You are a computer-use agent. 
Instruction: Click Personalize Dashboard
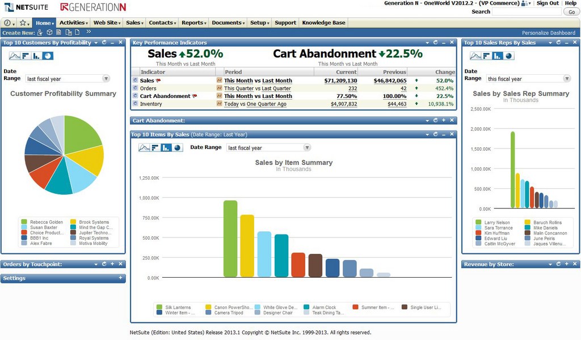pyautogui.click(x=548, y=32)
